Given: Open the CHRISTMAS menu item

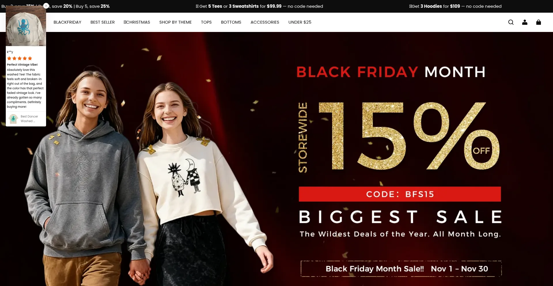Looking at the screenshot, I should pyautogui.click(x=137, y=22).
